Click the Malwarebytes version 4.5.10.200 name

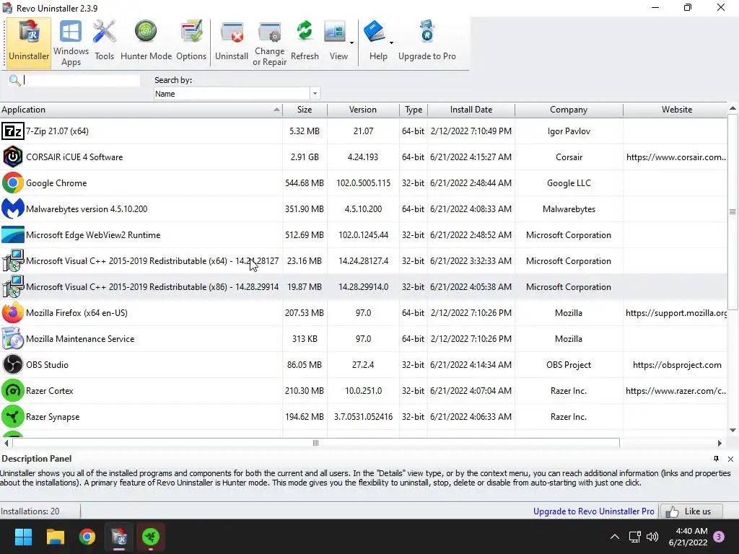(x=87, y=208)
